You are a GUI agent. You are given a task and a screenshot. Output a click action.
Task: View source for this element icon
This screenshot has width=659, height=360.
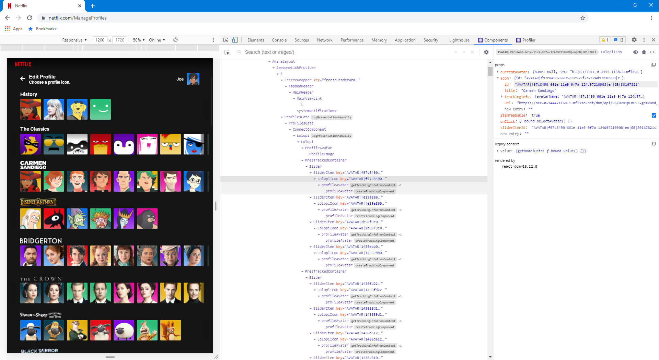point(652,52)
